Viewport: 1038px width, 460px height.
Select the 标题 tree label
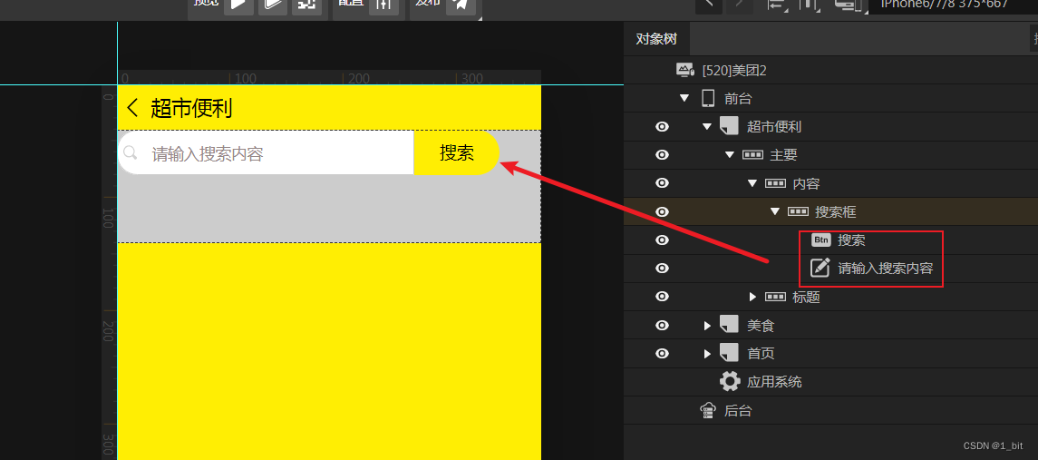[806, 297]
